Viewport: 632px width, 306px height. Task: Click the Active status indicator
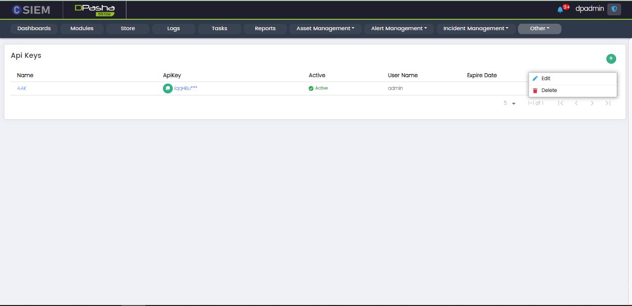pos(318,88)
